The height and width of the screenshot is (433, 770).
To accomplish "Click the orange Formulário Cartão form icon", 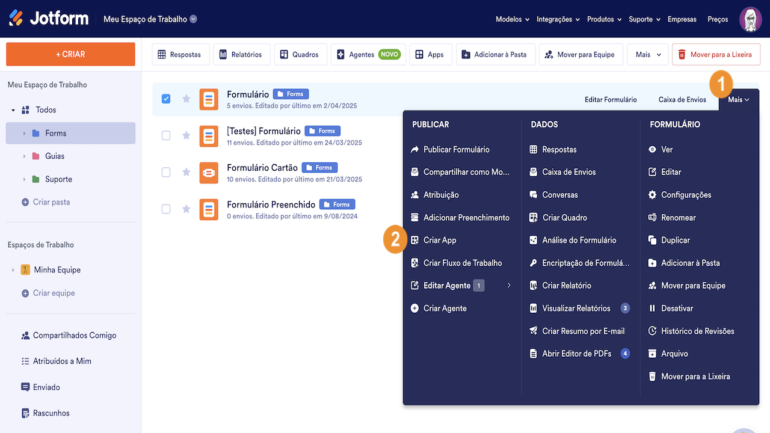I will (x=209, y=172).
